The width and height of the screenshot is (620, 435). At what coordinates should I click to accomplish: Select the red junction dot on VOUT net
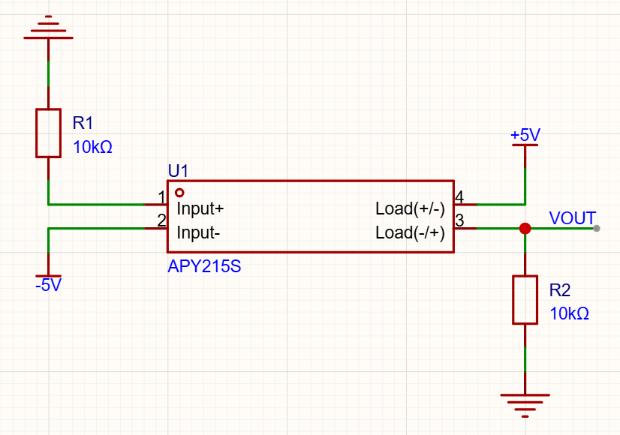coord(525,228)
